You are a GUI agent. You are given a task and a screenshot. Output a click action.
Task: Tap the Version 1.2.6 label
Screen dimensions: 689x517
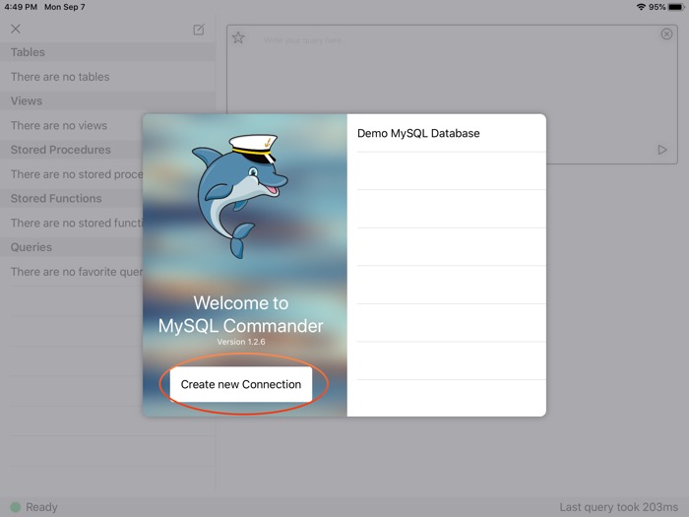(241, 342)
